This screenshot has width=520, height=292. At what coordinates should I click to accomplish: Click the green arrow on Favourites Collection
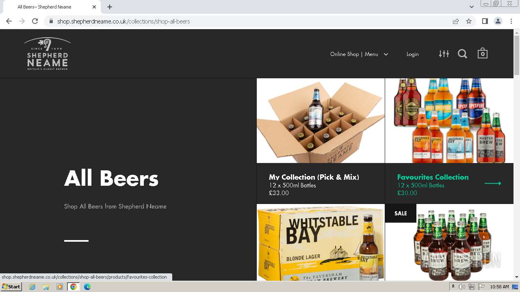493,183
